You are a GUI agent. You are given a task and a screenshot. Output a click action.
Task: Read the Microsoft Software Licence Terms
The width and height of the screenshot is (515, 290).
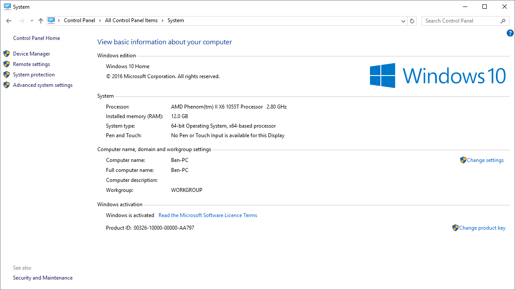tap(208, 215)
